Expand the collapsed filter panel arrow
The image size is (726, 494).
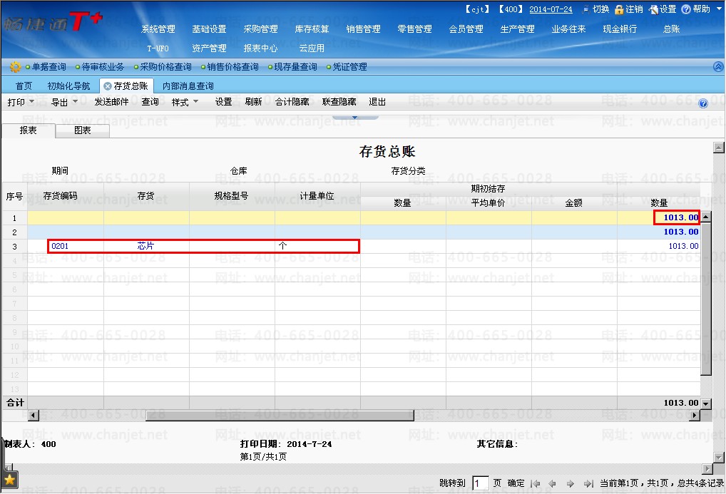(x=354, y=118)
